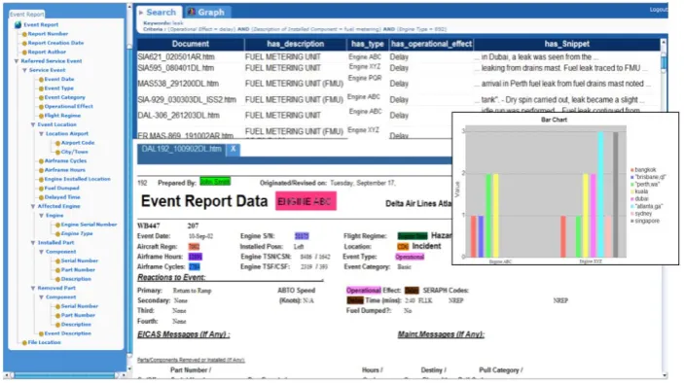Sort by has_description column header
The image size is (684, 383).
(x=296, y=44)
